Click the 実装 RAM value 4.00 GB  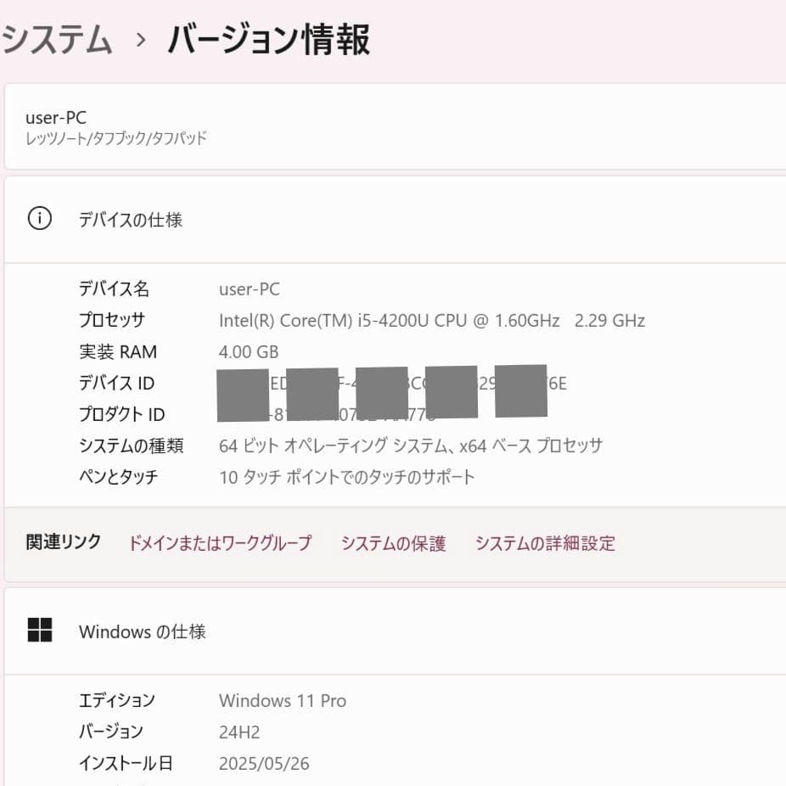pos(249,351)
